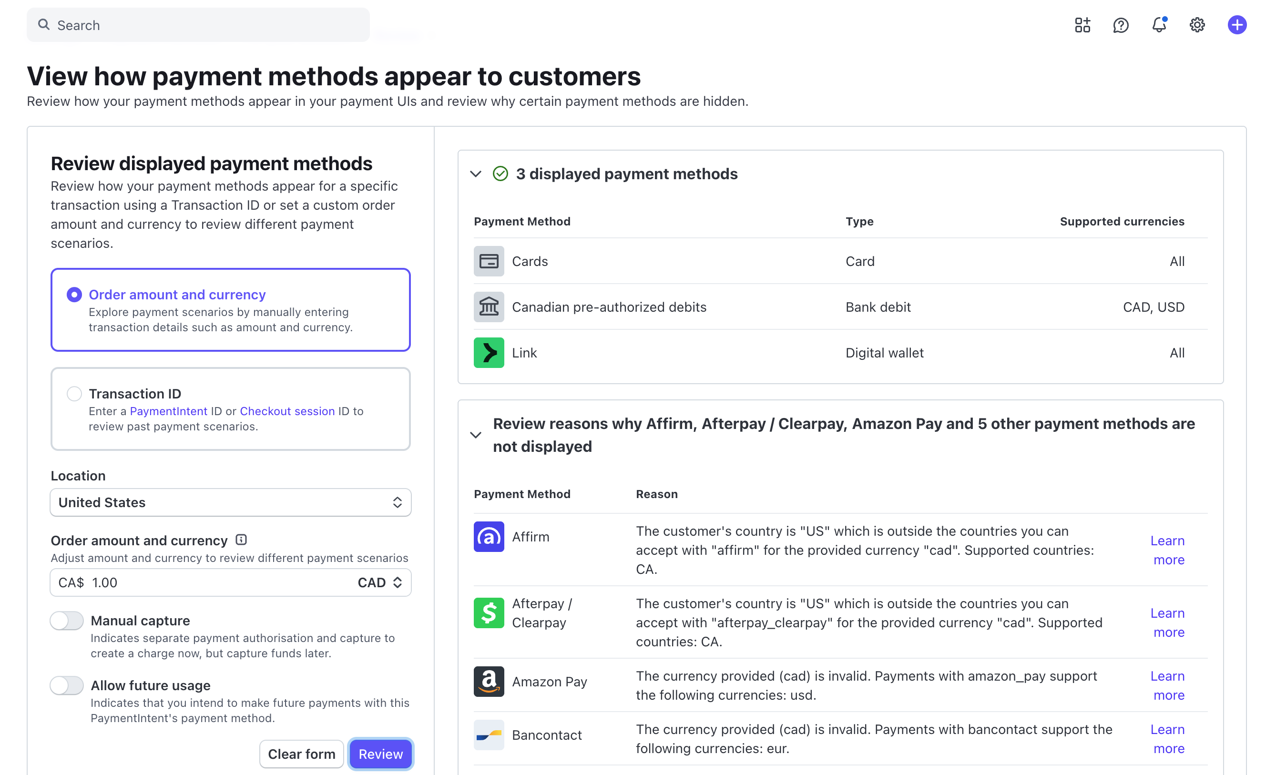Click into the Search field
The width and height of the screenshot is (1266, 775).
coord(198,25)
